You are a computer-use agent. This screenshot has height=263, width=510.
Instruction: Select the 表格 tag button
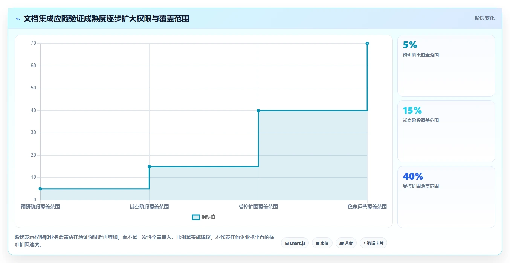pos(322,243)
